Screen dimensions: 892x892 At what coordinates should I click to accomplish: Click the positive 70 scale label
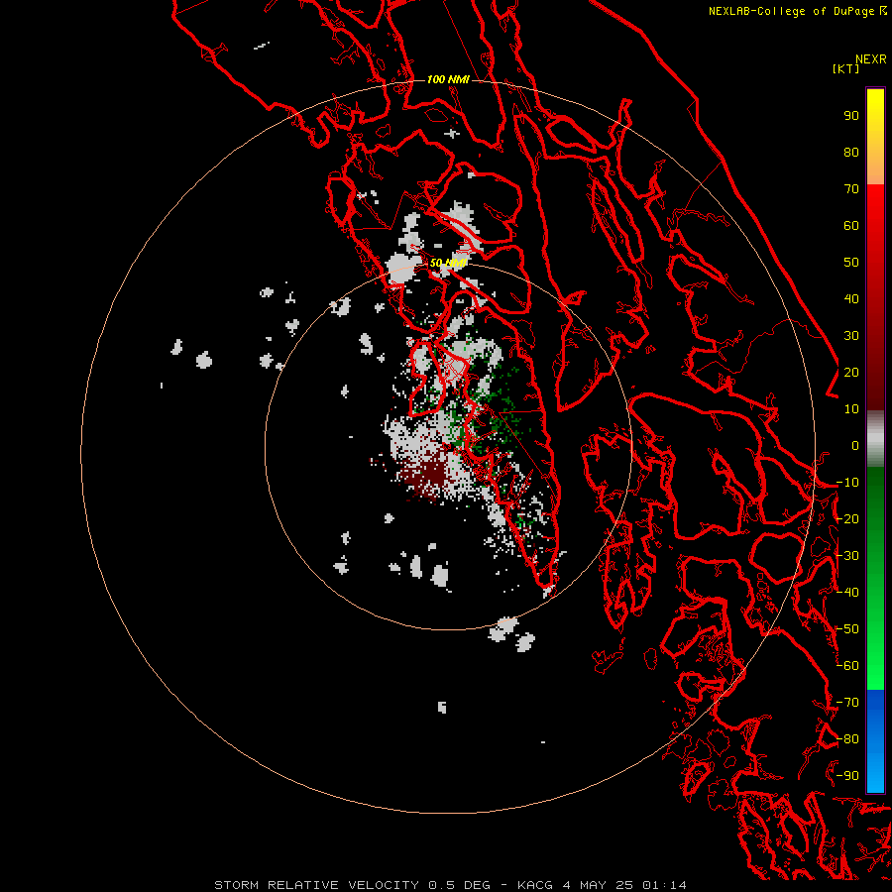tap(851, 189)
